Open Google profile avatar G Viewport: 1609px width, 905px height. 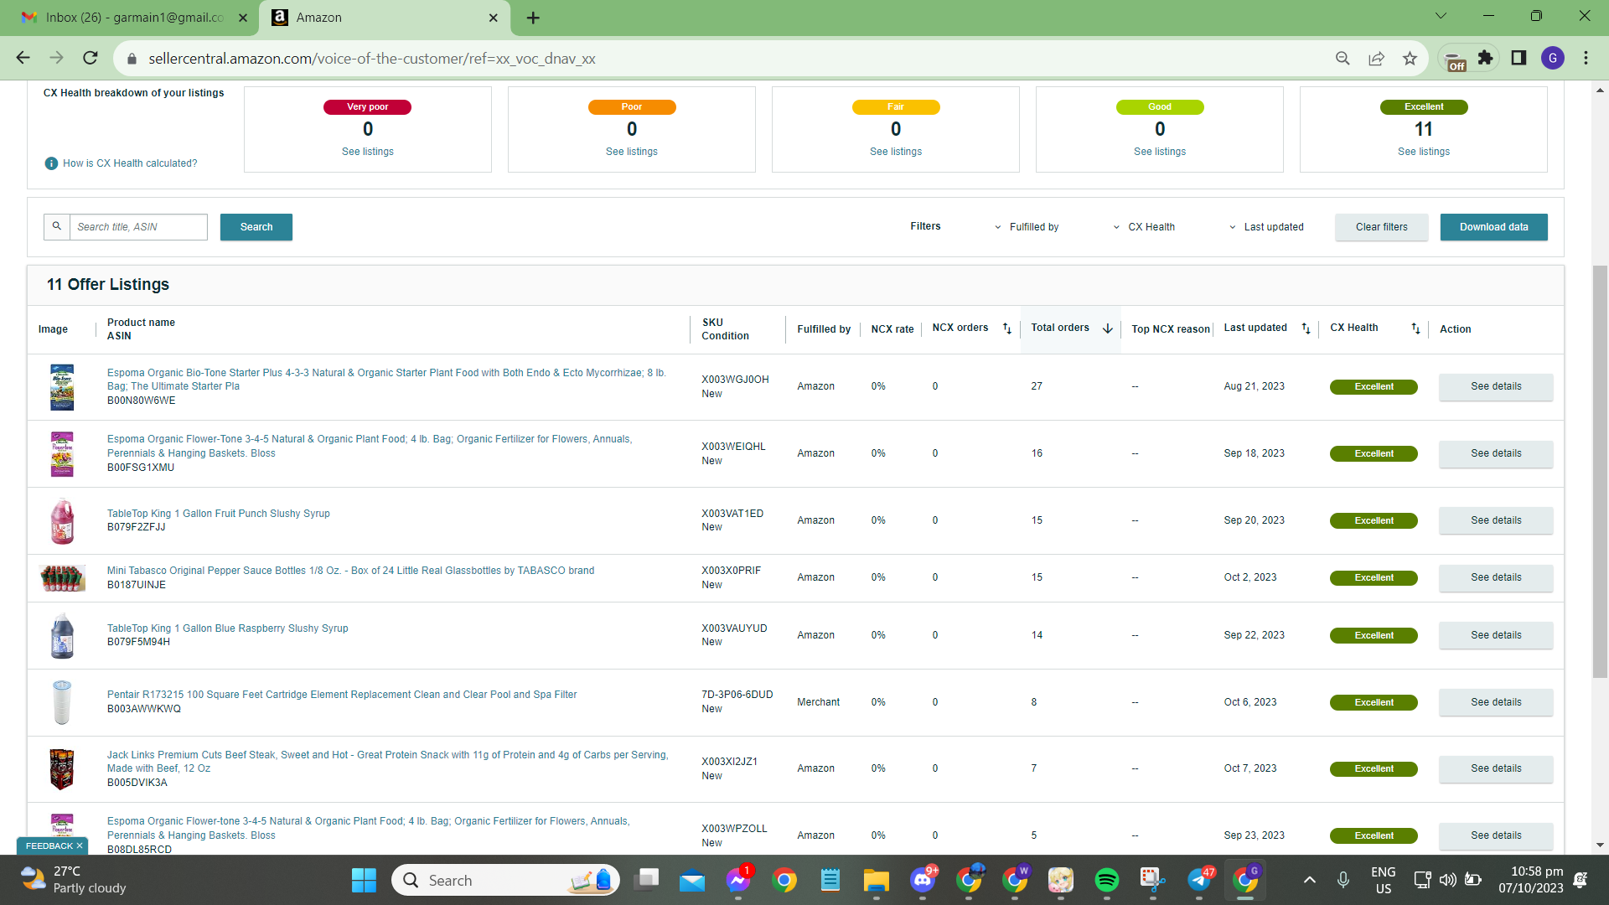point(1553,58)
